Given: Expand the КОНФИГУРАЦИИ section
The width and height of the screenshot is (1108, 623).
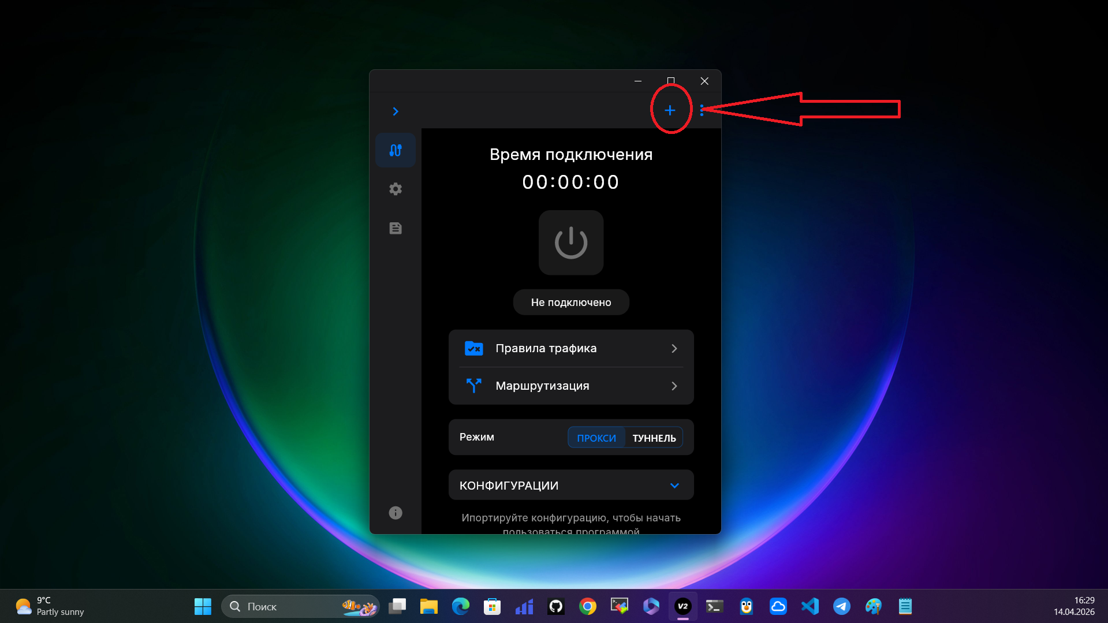Looking at the screenshot, I should pos(674,485).
